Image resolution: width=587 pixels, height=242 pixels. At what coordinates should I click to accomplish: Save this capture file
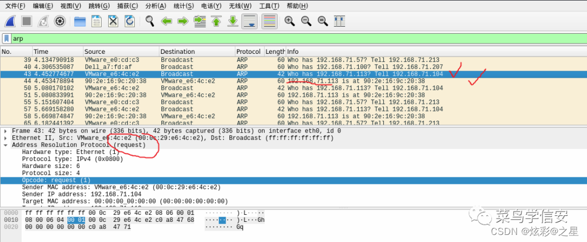point(96,21)
